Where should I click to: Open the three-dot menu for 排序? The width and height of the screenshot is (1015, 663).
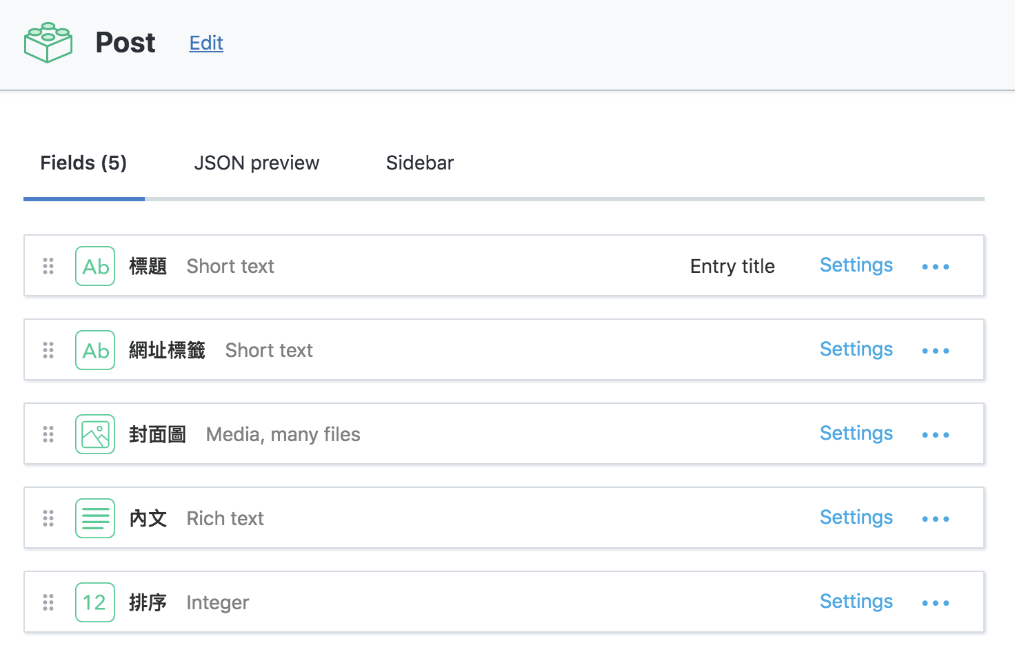pos(935,603)
